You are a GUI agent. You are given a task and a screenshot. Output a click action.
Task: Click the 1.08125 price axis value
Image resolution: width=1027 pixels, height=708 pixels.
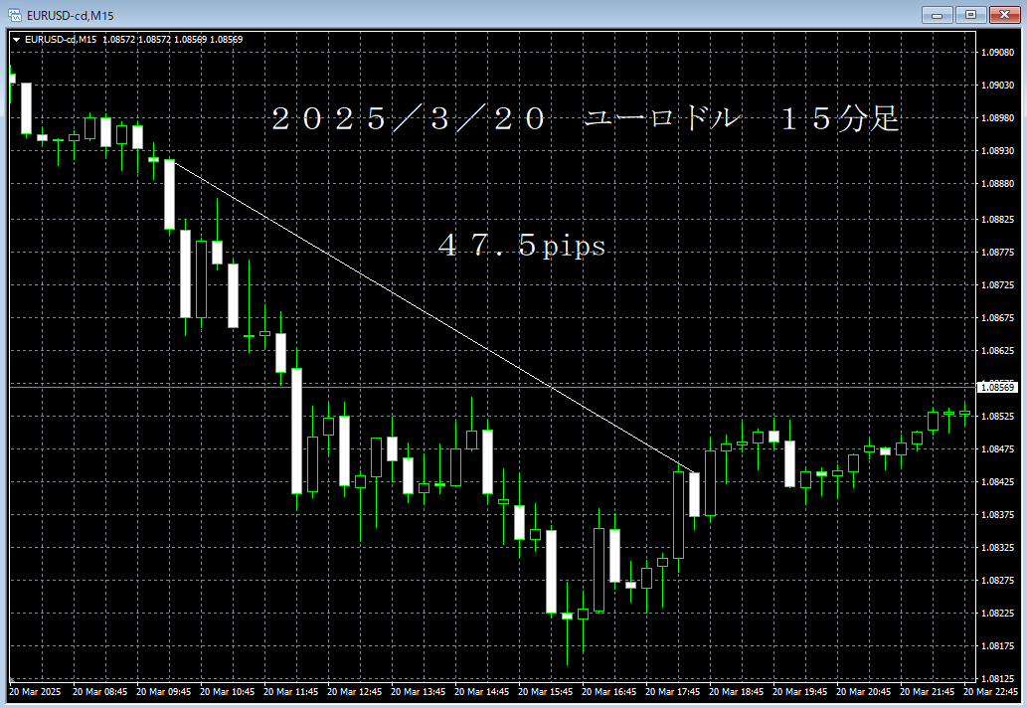coord(997,678)
